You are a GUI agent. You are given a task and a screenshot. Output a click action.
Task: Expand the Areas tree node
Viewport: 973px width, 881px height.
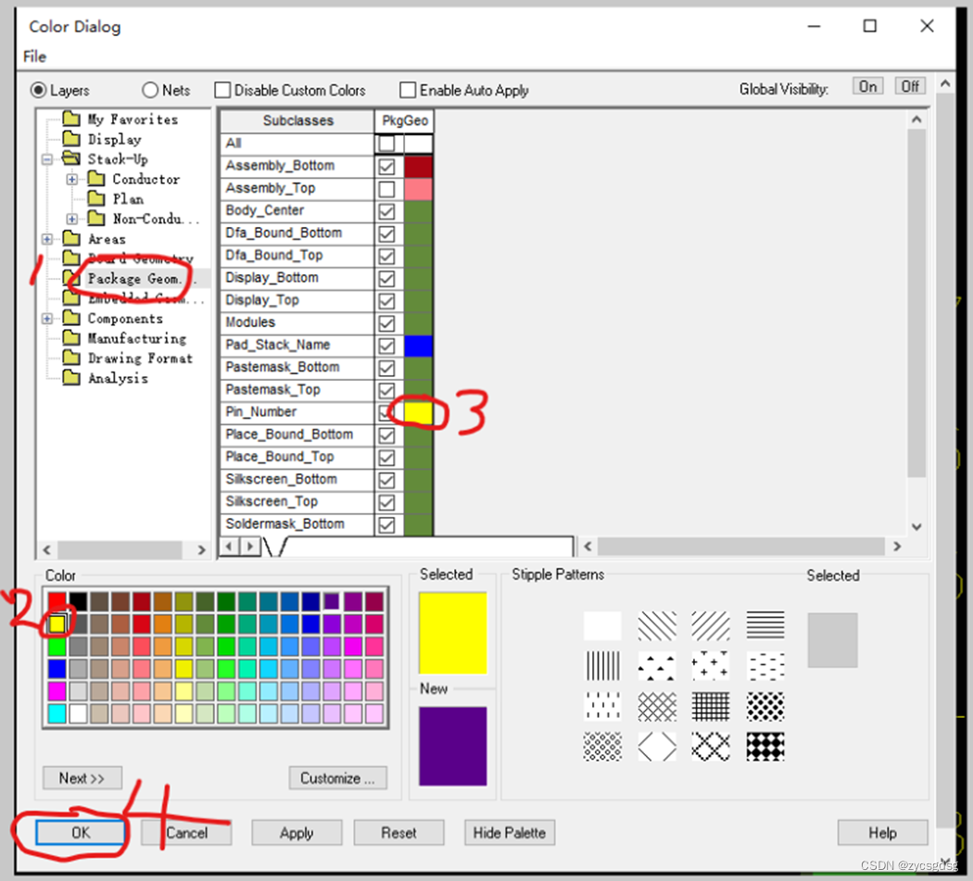pyautogui.click(x=46, y=239)
